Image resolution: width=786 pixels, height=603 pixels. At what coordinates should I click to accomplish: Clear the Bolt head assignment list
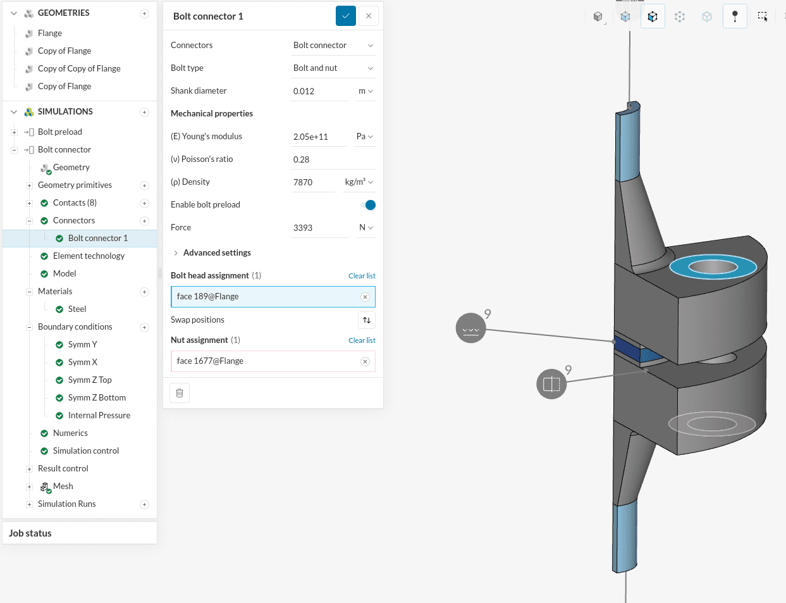362,276
